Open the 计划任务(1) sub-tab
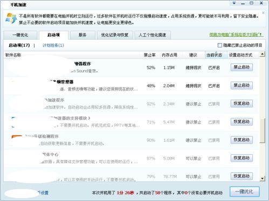The width and height of the screenshot is (269, 201). point(53,45)
